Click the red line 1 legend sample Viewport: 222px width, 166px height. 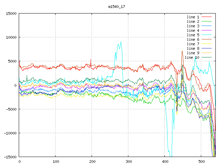pyautogui.click(x=206, y=17)
